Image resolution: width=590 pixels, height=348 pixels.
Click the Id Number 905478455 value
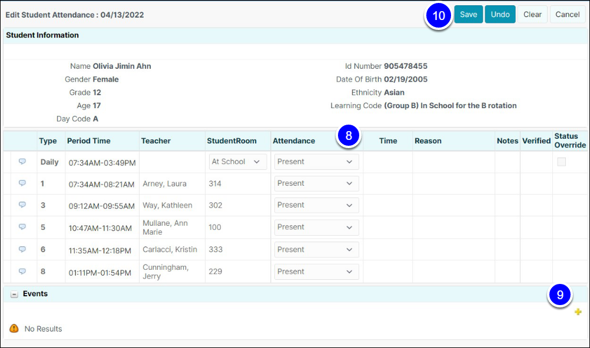point(406,66)
